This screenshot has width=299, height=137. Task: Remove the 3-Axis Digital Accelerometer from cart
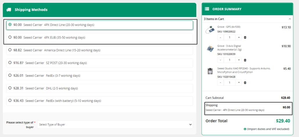tap(245, 60)
